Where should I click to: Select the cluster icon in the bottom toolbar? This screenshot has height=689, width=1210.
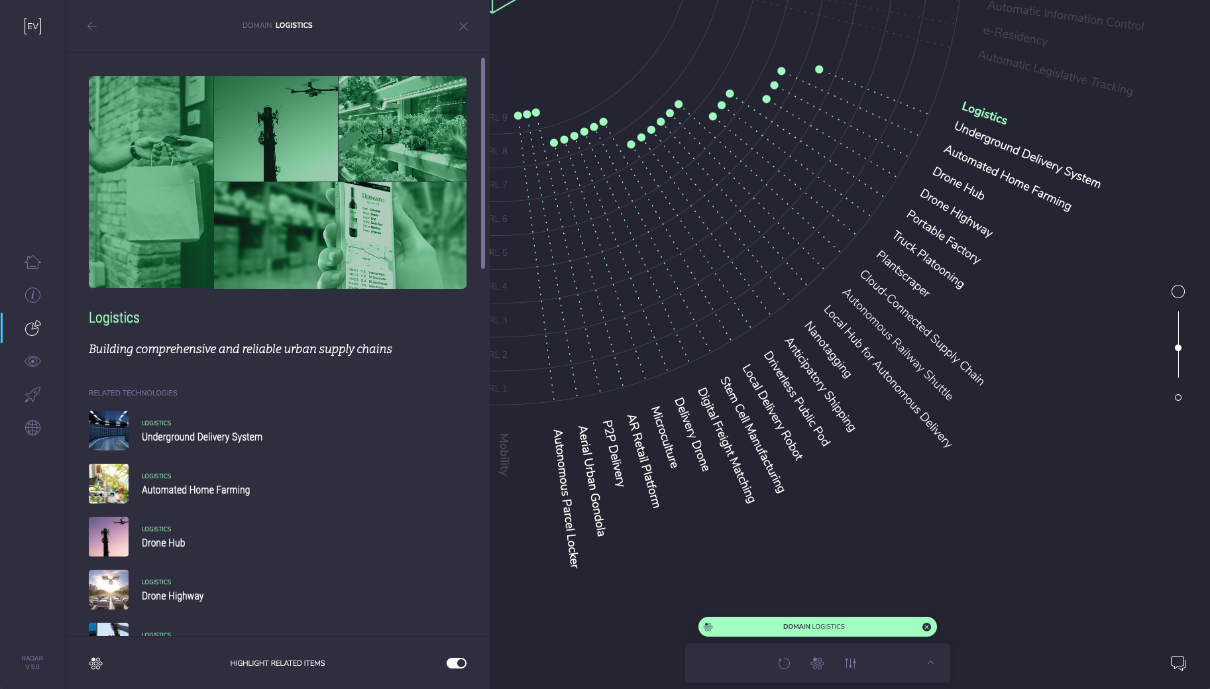(818, 662)
